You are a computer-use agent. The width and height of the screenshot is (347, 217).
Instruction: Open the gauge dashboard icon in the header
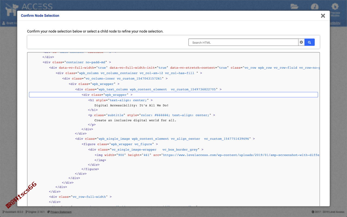314,6
